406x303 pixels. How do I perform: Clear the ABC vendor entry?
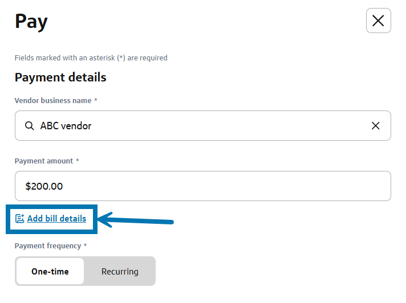pyautogui.click(x=375, y=126)
